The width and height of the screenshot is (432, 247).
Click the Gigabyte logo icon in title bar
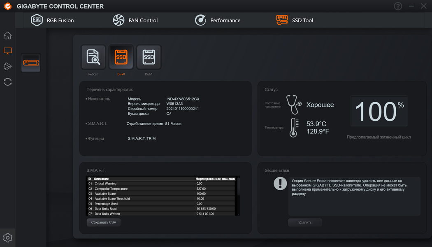tap(8, 6)
